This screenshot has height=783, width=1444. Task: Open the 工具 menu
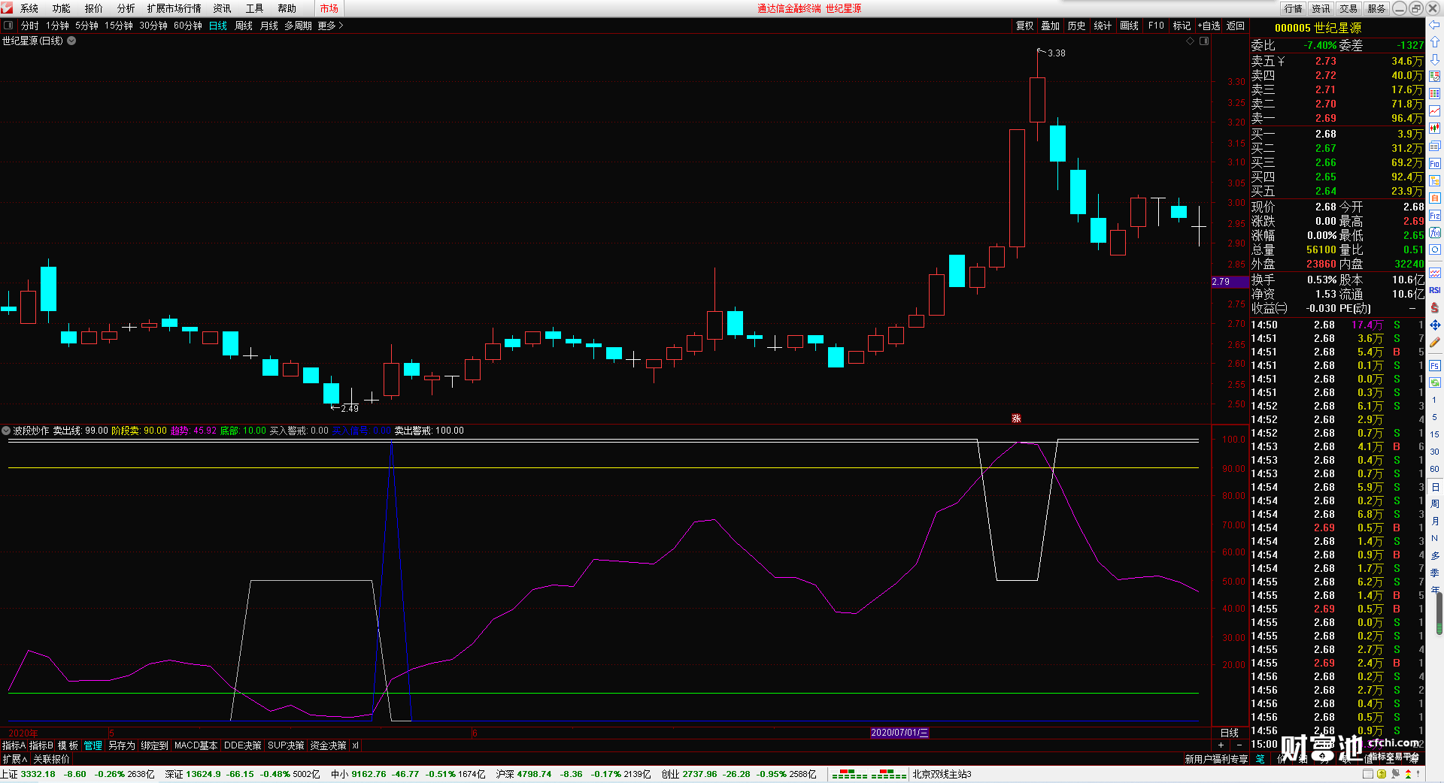pyautogui.click(x=255, y=8)
